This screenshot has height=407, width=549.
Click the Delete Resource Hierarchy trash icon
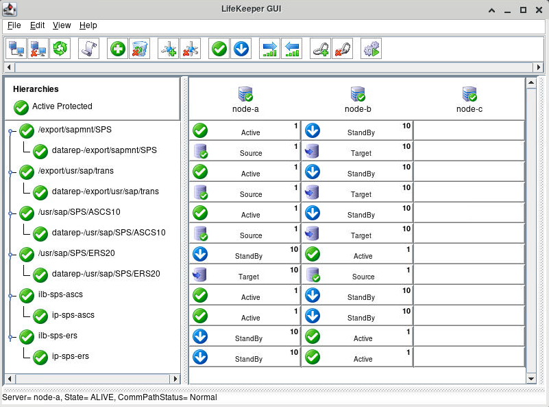[139, 49]
